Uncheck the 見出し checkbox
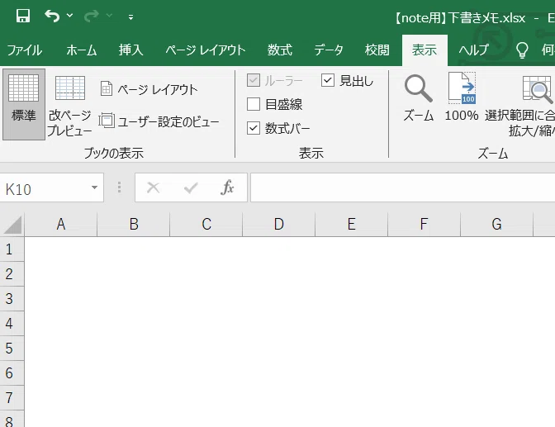This screenshot has width=555, height=427. pyautogui.click(x=328, y=80)
